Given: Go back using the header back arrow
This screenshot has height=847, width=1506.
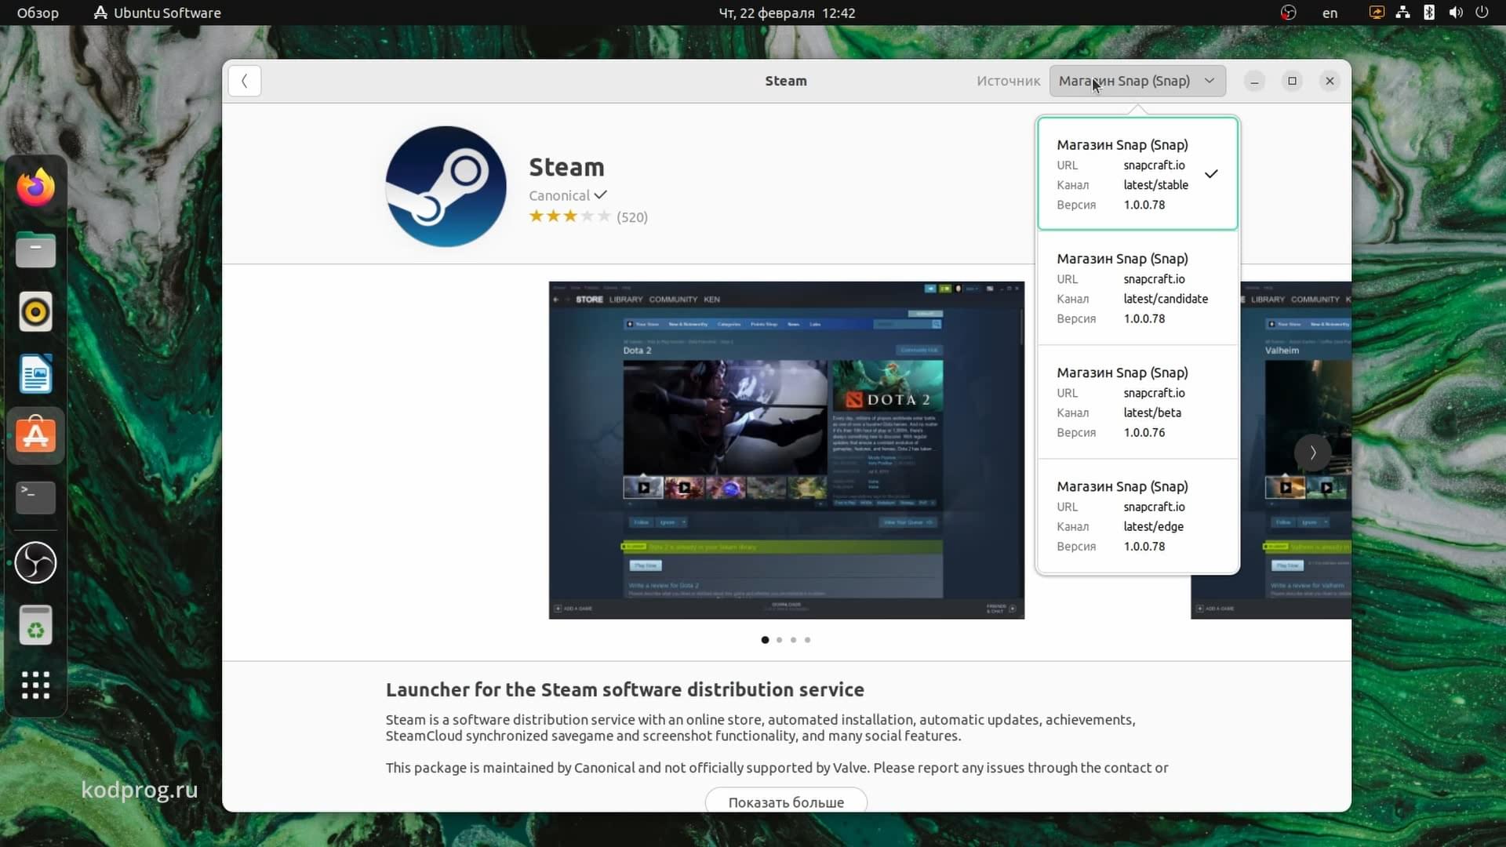Looking at the screenshot, I should [x=245, y=81].
